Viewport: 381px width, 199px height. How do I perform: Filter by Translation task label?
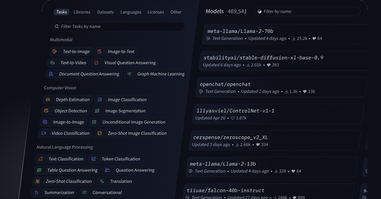coord(121,181)
